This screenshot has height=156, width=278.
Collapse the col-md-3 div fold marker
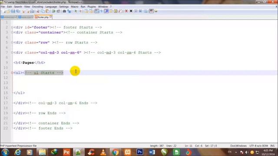click(12, 52)
